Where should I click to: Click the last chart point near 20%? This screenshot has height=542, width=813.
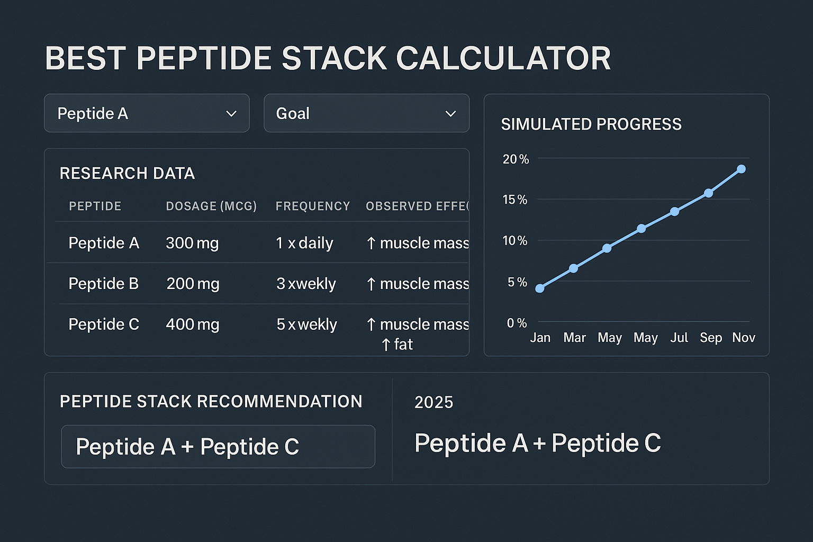click(x=741, y=168)
